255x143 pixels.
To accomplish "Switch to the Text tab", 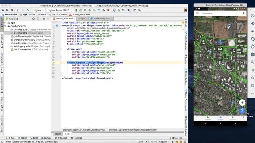I will 67,134.
